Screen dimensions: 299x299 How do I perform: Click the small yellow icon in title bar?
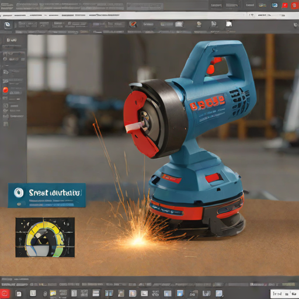click(260, 5)
